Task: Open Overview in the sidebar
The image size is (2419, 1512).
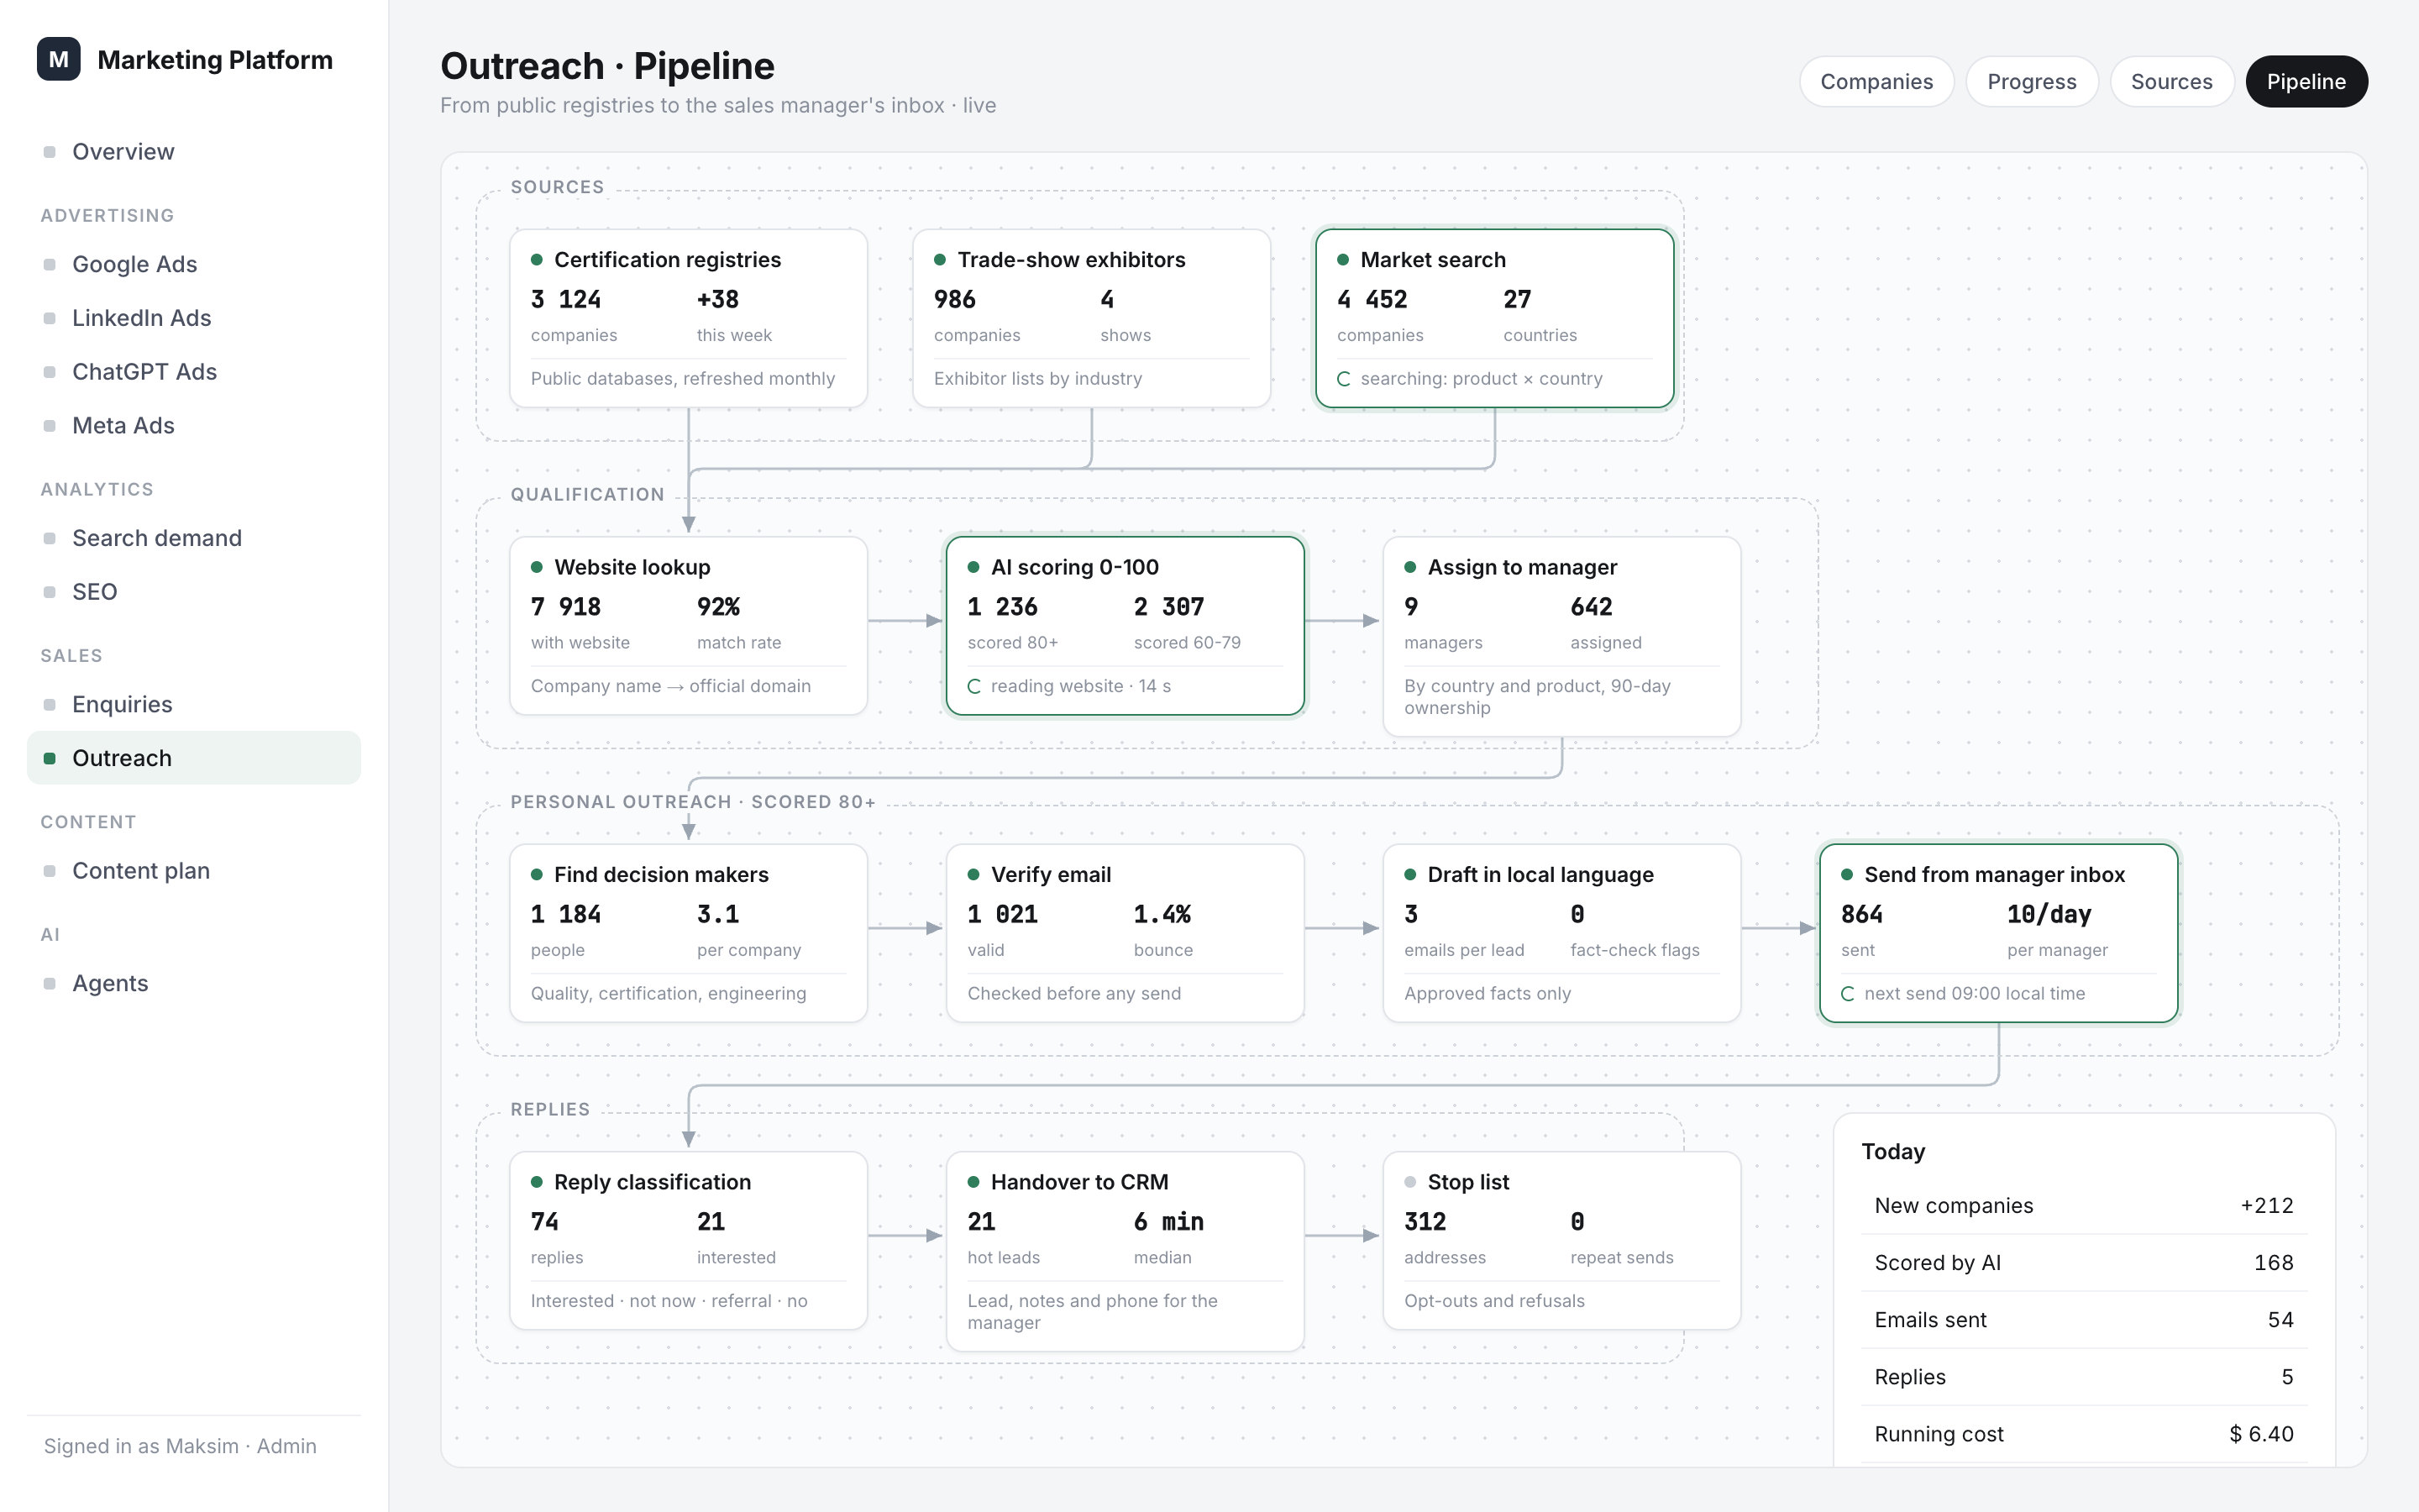Action: click(193, 152)
